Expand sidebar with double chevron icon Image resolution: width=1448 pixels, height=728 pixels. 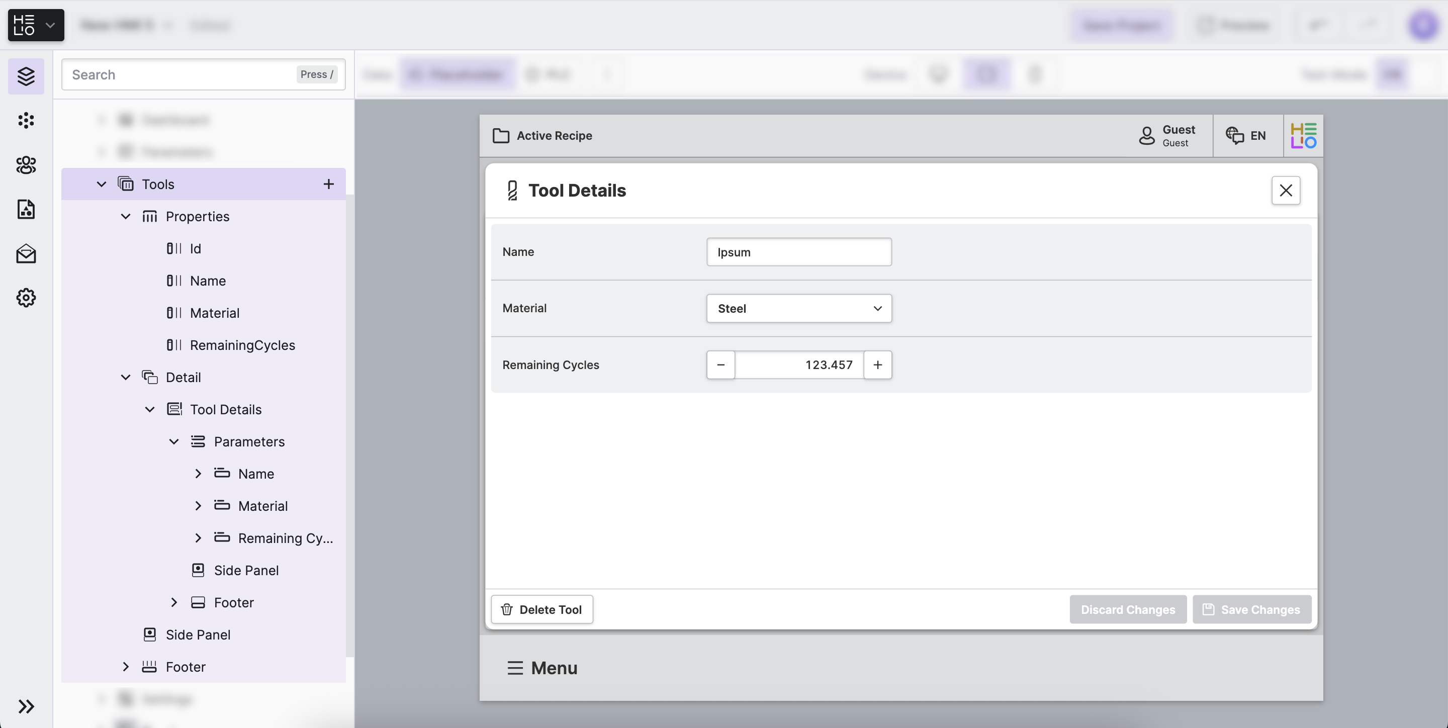(x=26, y=706)
